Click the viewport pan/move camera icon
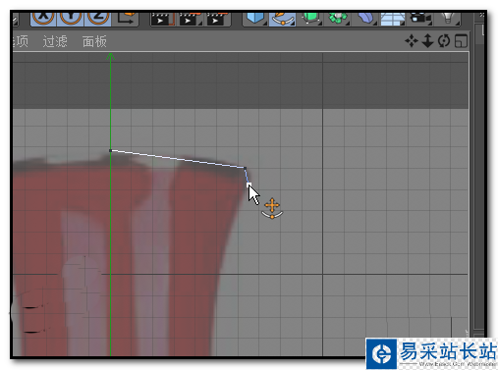 [412, 41]
